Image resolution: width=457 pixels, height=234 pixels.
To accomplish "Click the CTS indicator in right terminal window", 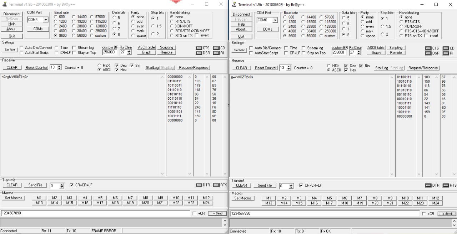I will pyautogui.click(x=432, y=48).
